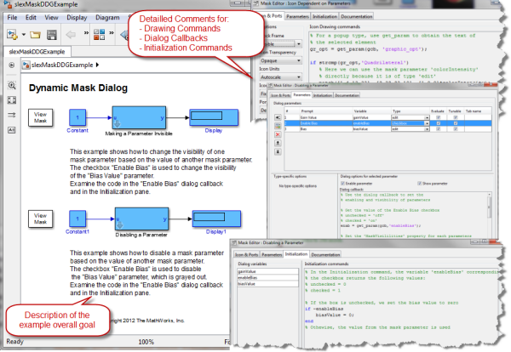The width and height of the screenshot is (511, 352).
Task: Click the Hide/Show Explorer Bar icon
Action: [x=12, y=65]
